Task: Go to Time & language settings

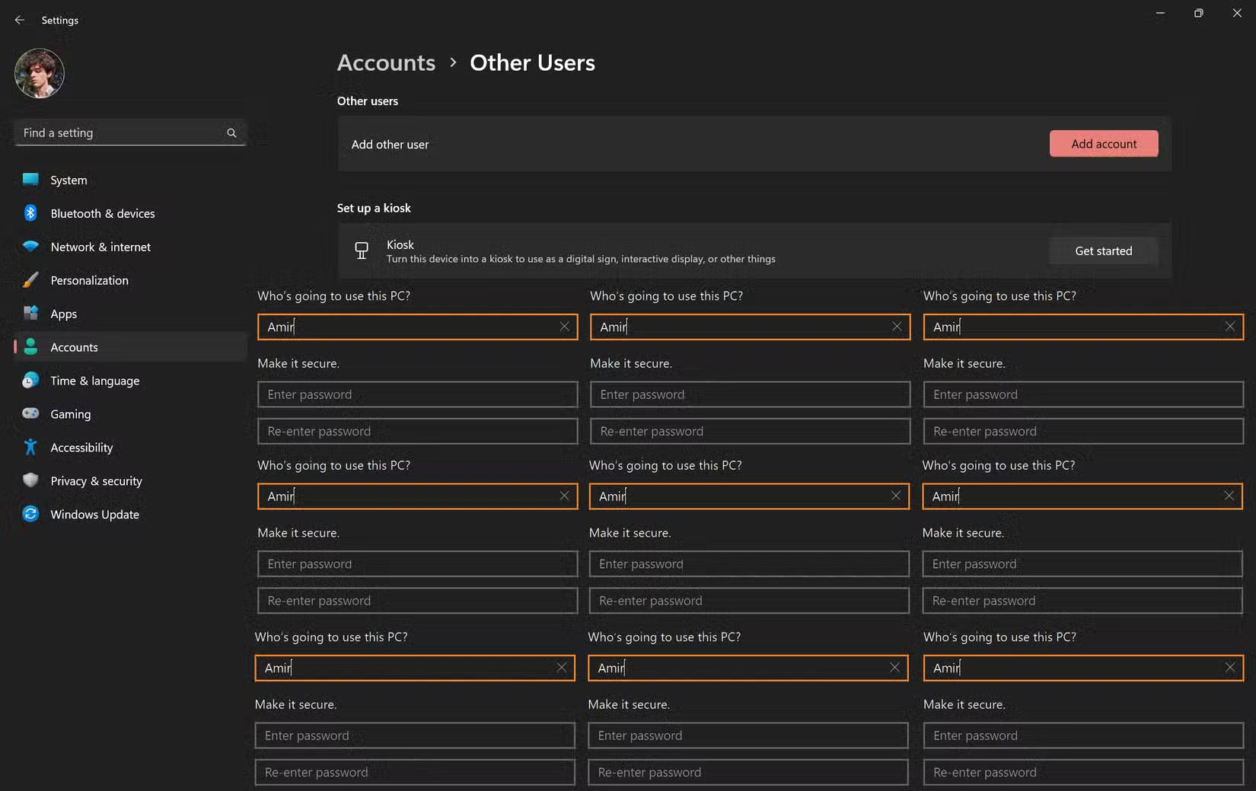Action: [x=94, y=381]
